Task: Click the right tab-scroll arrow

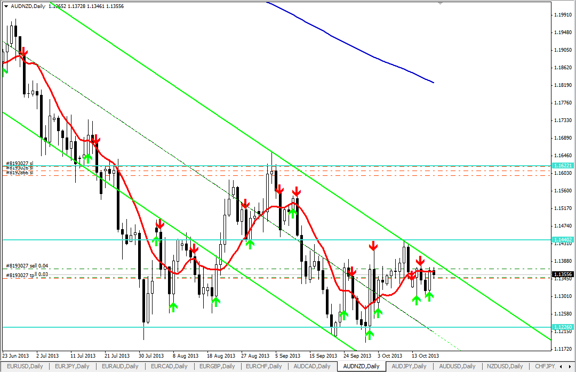Action: tap(570, 367)
